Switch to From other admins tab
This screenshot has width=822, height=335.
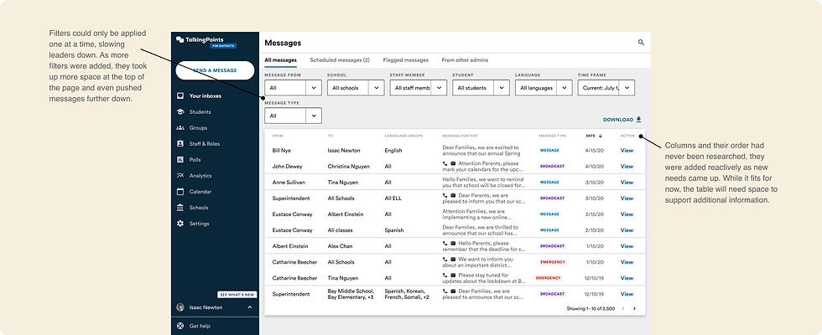465,60
